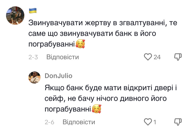Image resolution: width=190 pixels, height=130 pixels.
Task: Click the 2-3 date on first comment
Action: (33, 57)
